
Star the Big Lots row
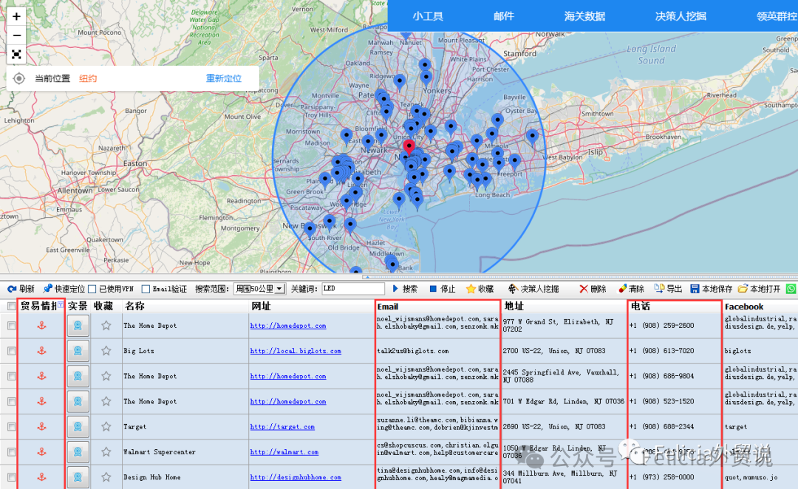point(106,351)
